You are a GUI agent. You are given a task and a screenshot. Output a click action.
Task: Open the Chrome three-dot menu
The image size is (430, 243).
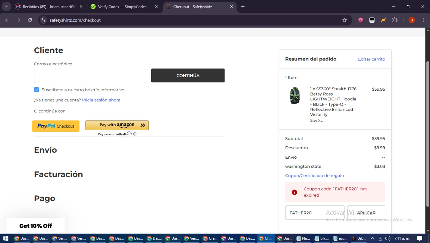pyautogui.click(x=423, y=20)
